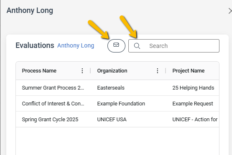This screenshot has width=232, height=155.
Task: Sort by the Project Name header
Action: pyautogui.click(x=189, y=71)
